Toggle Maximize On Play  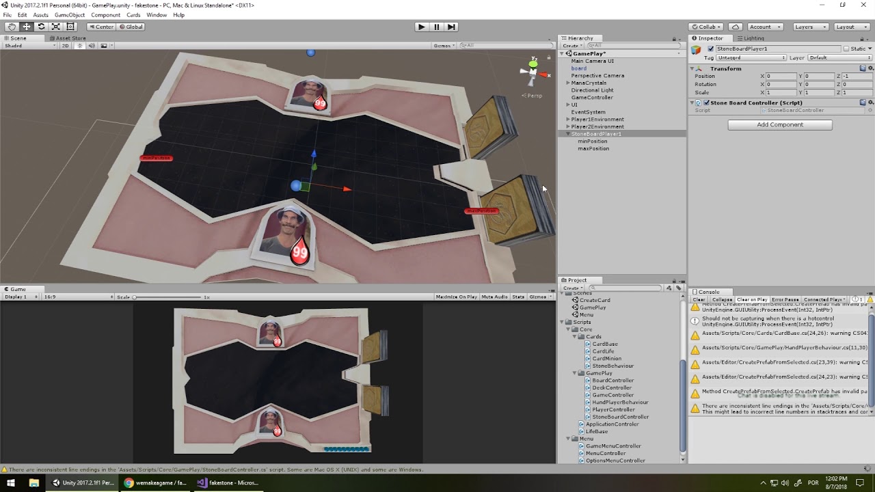coord(456,297)
